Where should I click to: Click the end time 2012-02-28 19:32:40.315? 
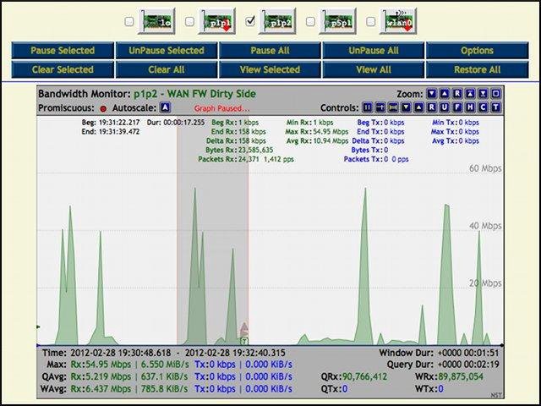(235, 354)
